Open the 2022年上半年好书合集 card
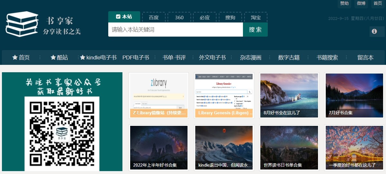This screenshot has width=386, height=174. click(159, 148)
